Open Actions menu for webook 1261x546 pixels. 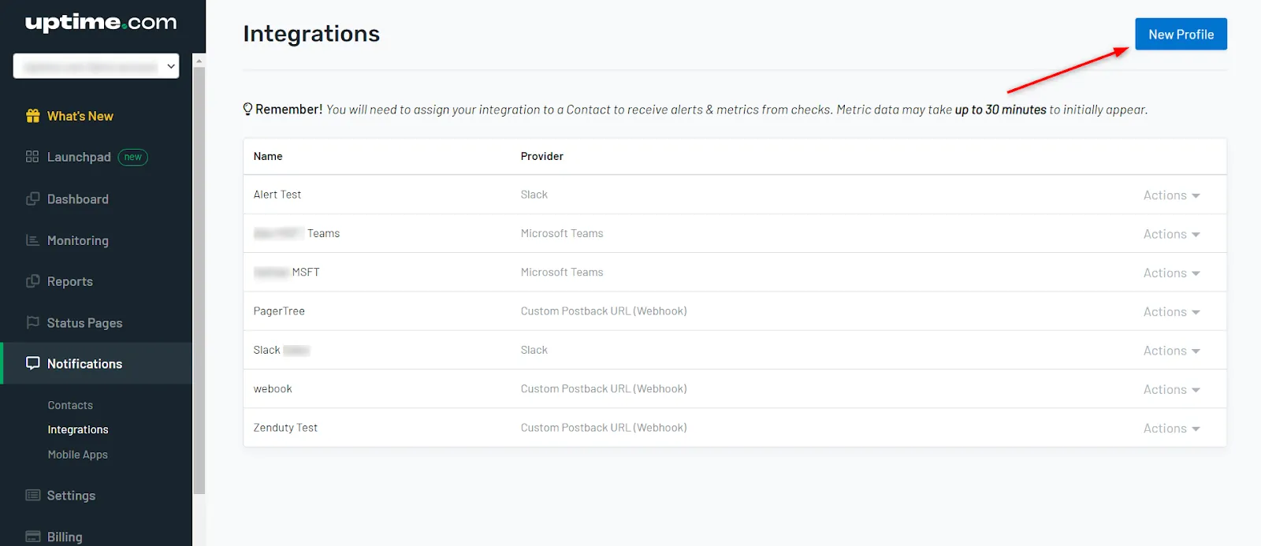(x=1171, y=389)
